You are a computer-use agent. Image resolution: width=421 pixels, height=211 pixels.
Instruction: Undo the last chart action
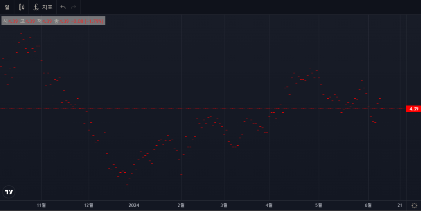tap(63, 7)
